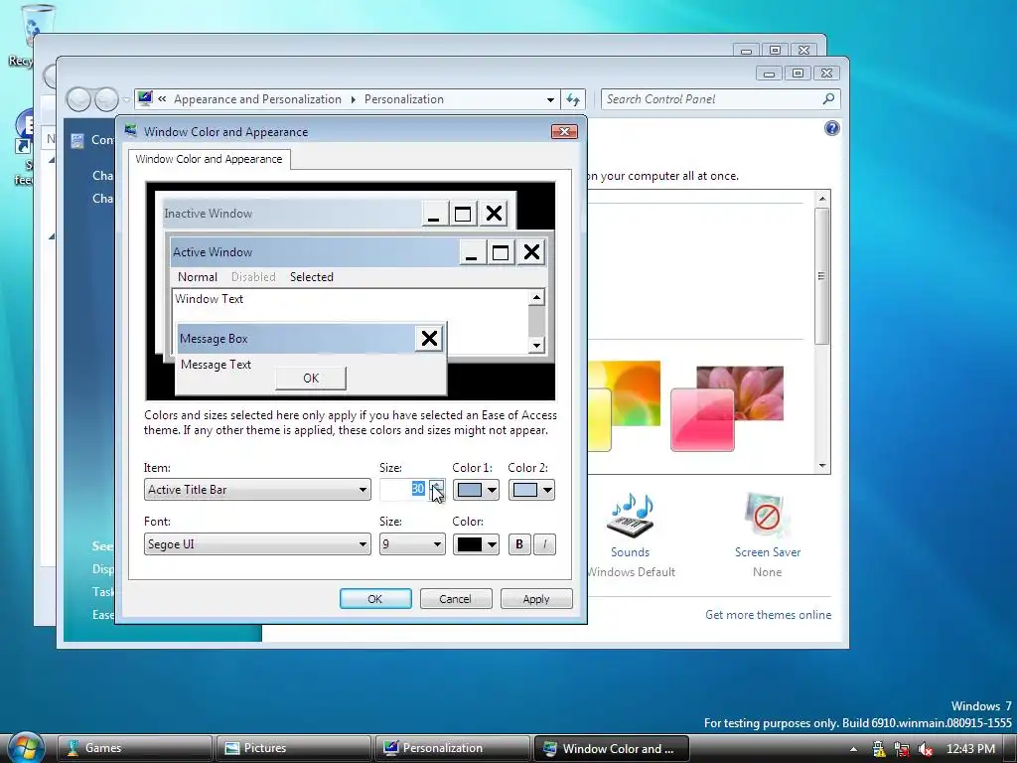The width and height of the screenshot is (1017, 763).
Task: Open the Font dropdown showing Segoe UI
Action: tap(257, 543)
